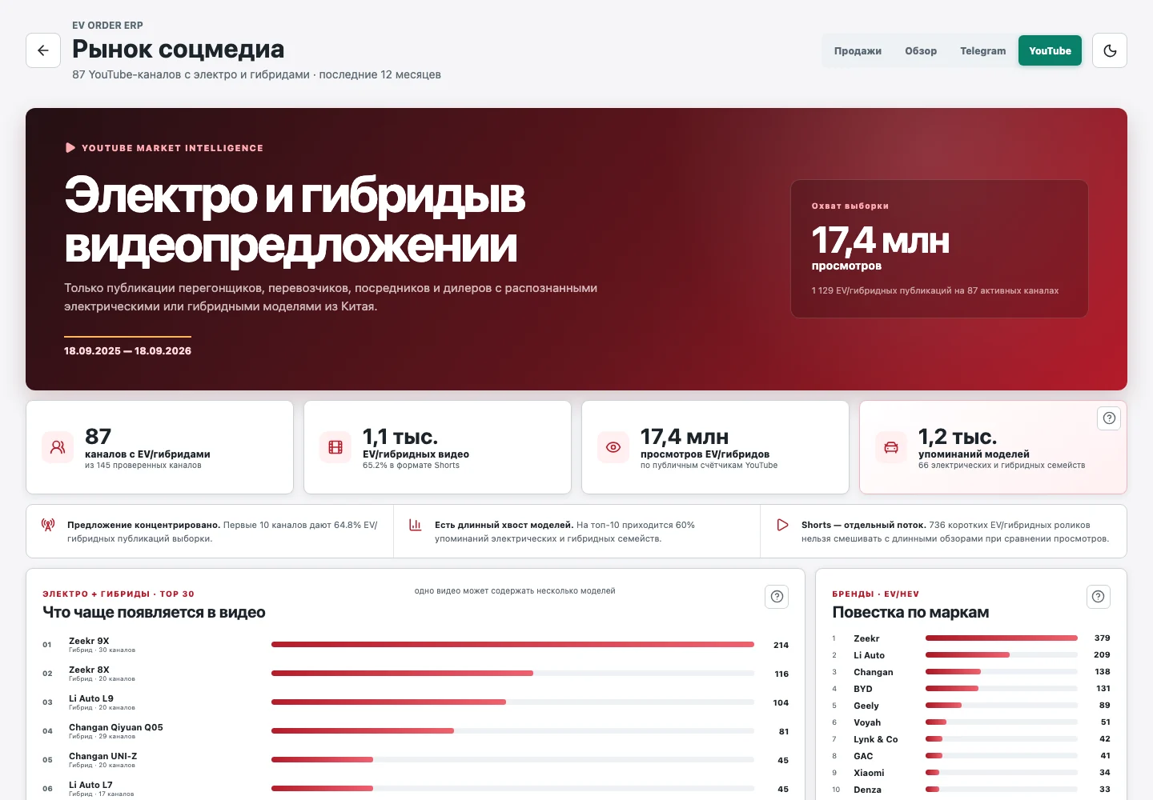The image size is (1153, 800).
Task: Select the GAC brand name
Action: point(863,756)
